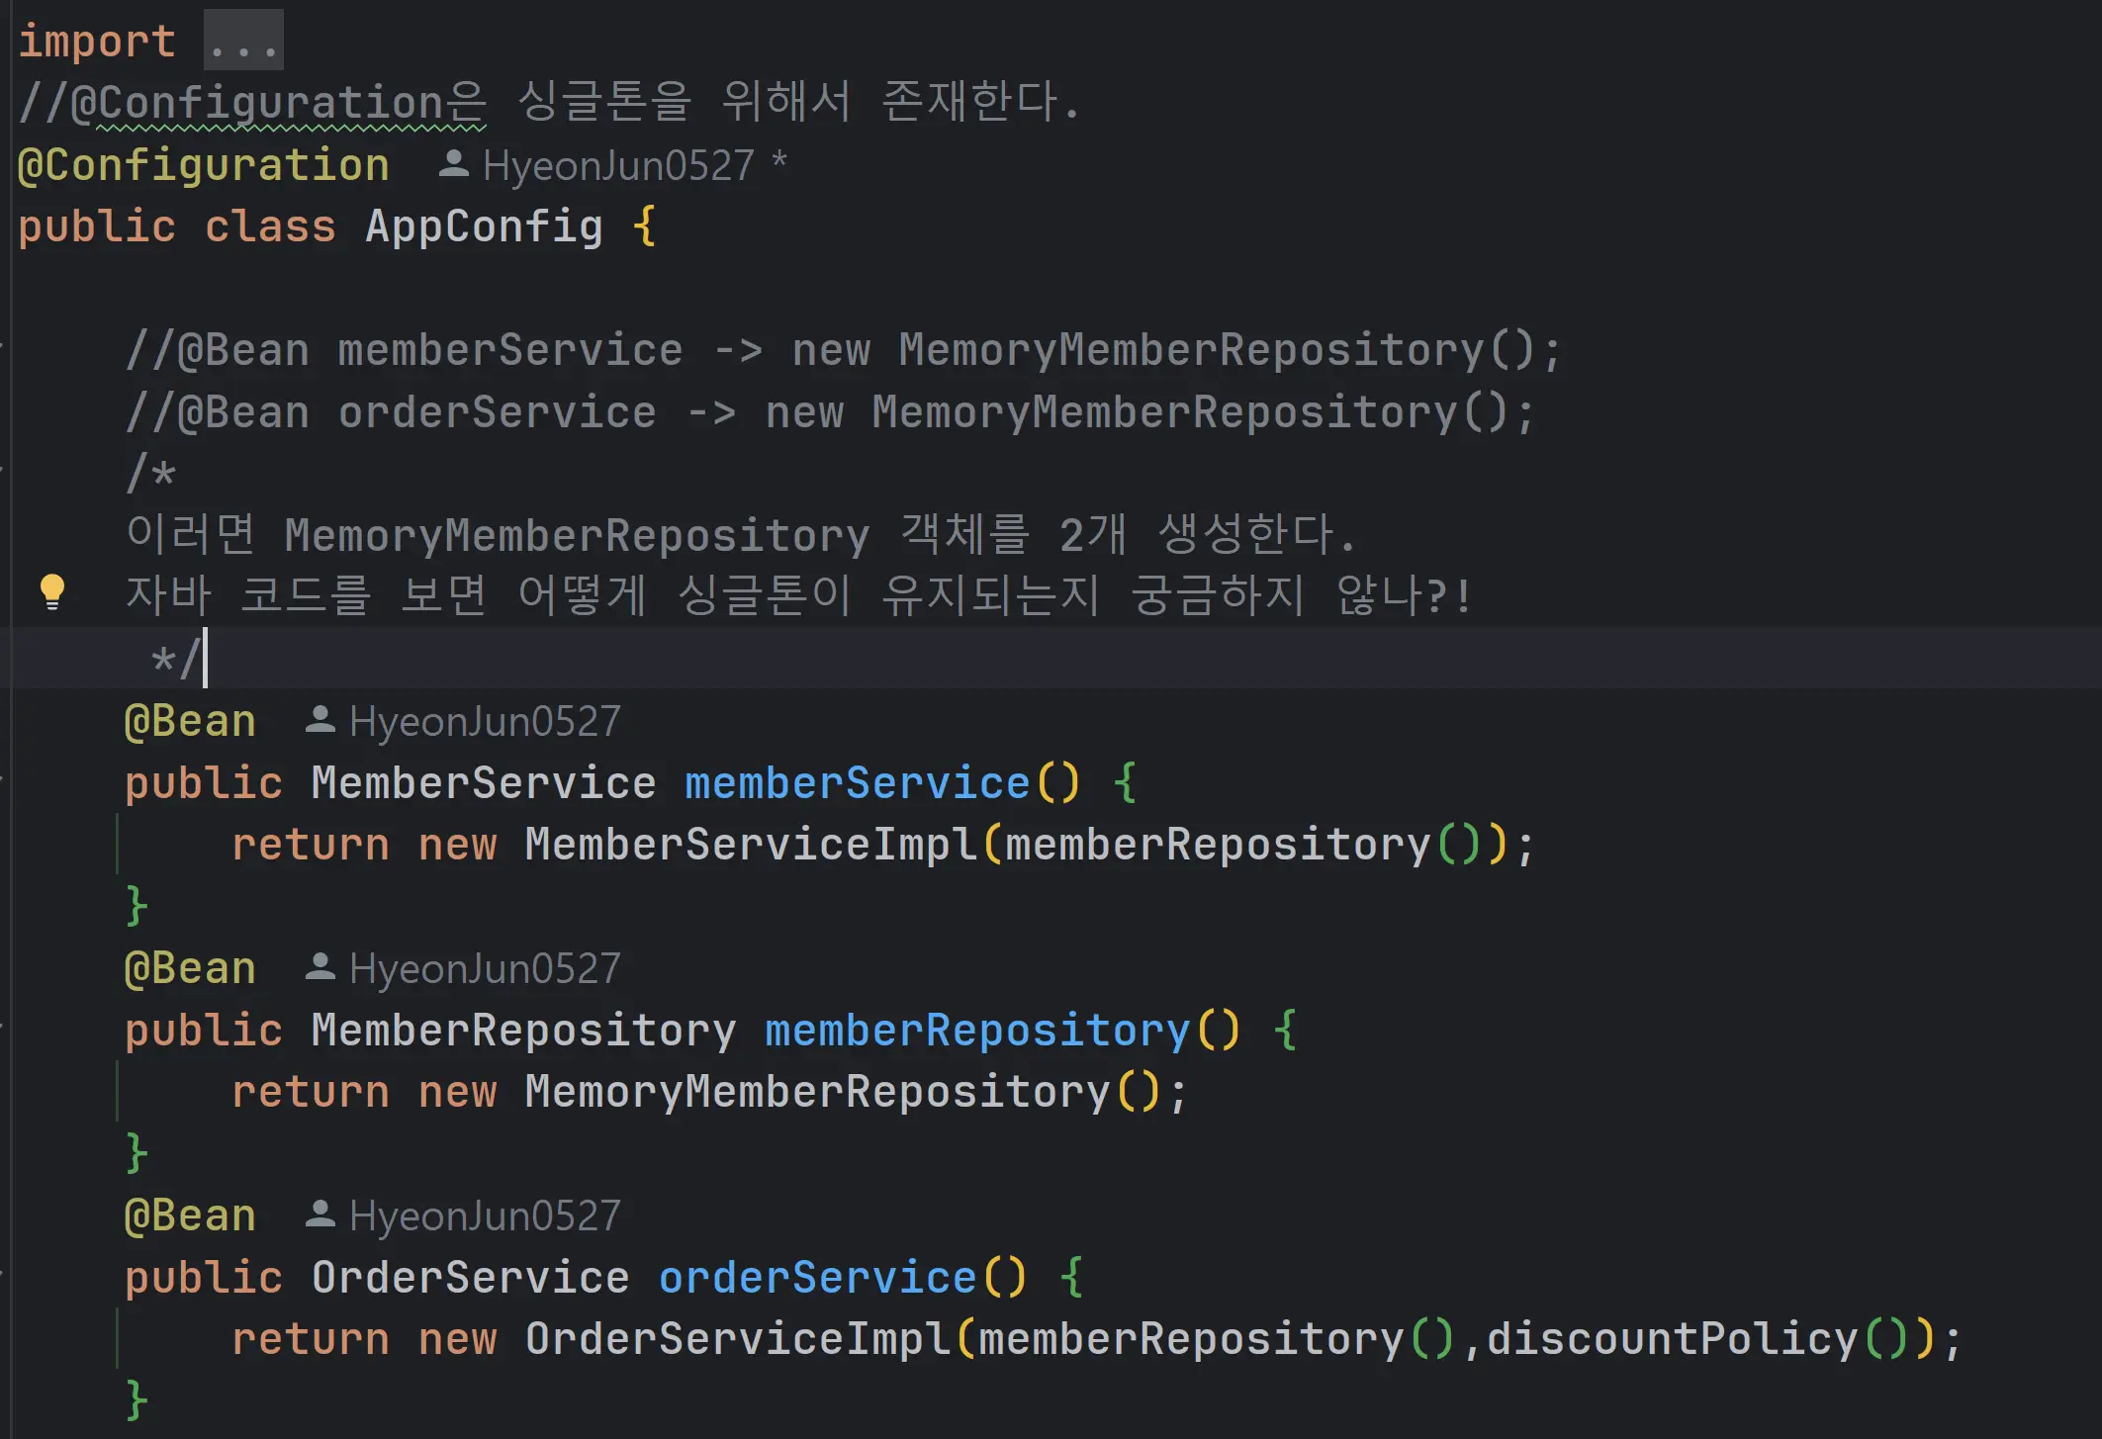
Task: Click the block comment opening /*
Action: pyautogui.click(x=150, y=474)
